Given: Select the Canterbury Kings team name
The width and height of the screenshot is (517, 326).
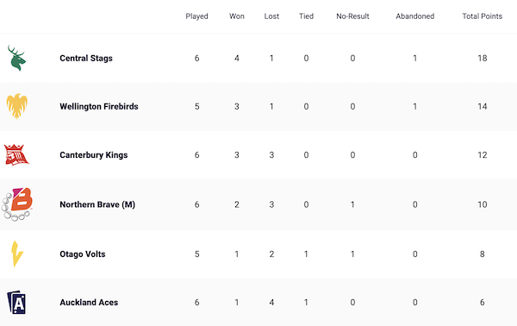Looking at the screenshot, I should 94,155.
